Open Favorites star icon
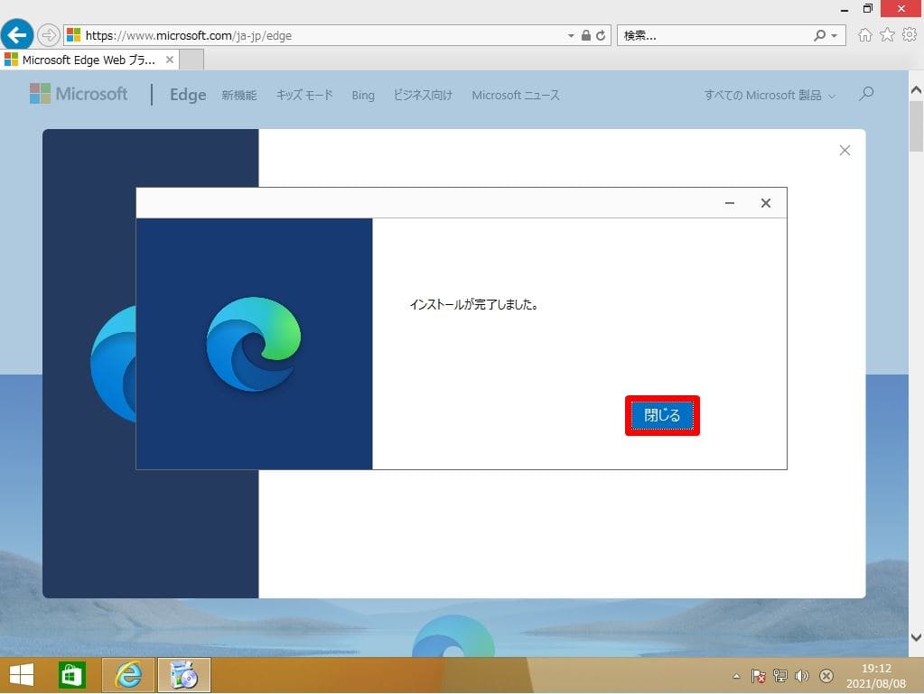This screenshot has width=924, height=694. coord(887,34)
